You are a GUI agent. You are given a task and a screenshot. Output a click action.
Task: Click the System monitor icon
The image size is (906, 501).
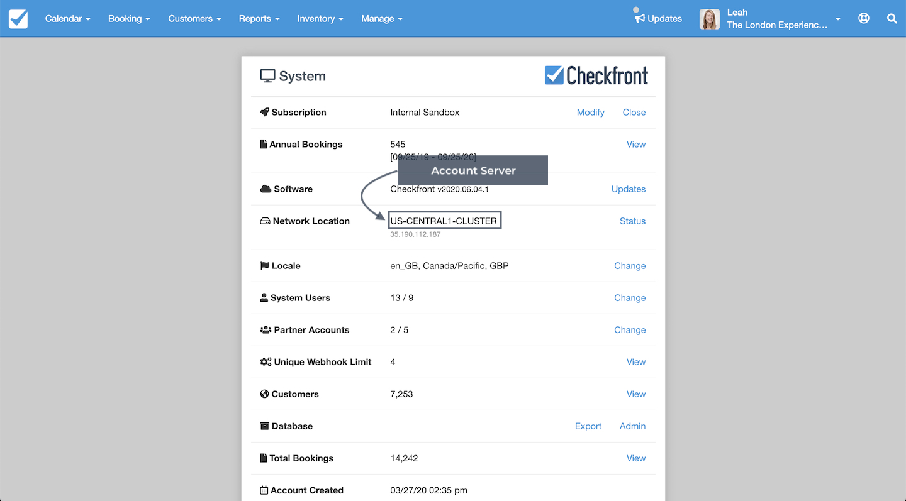[x=268, y=76]
